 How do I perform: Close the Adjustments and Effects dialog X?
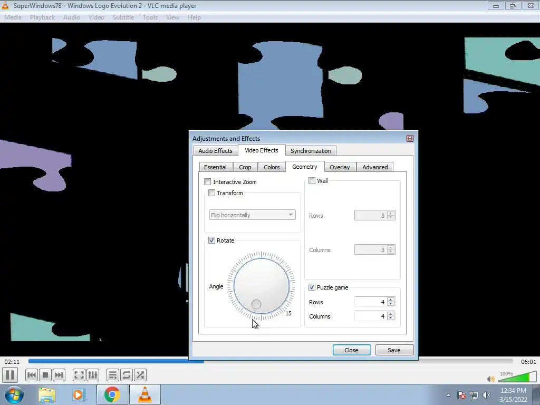pos(410,139)
